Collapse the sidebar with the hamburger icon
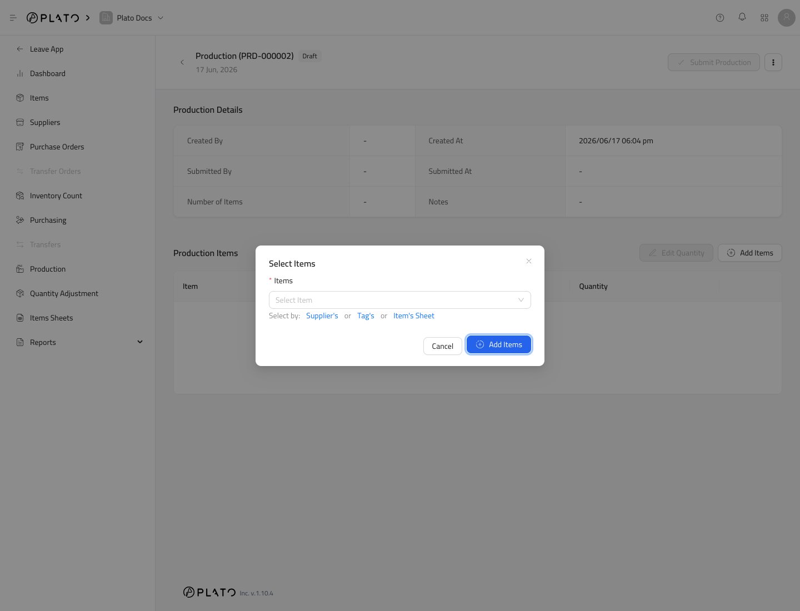Viewport: 800px width, 611px height. 13,18
